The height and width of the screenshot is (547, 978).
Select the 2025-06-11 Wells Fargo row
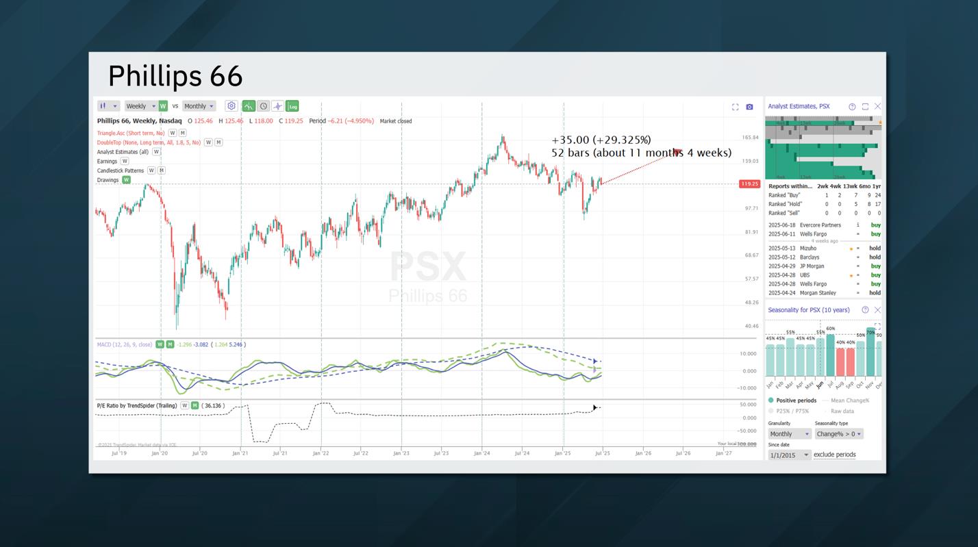coord(824,234)
